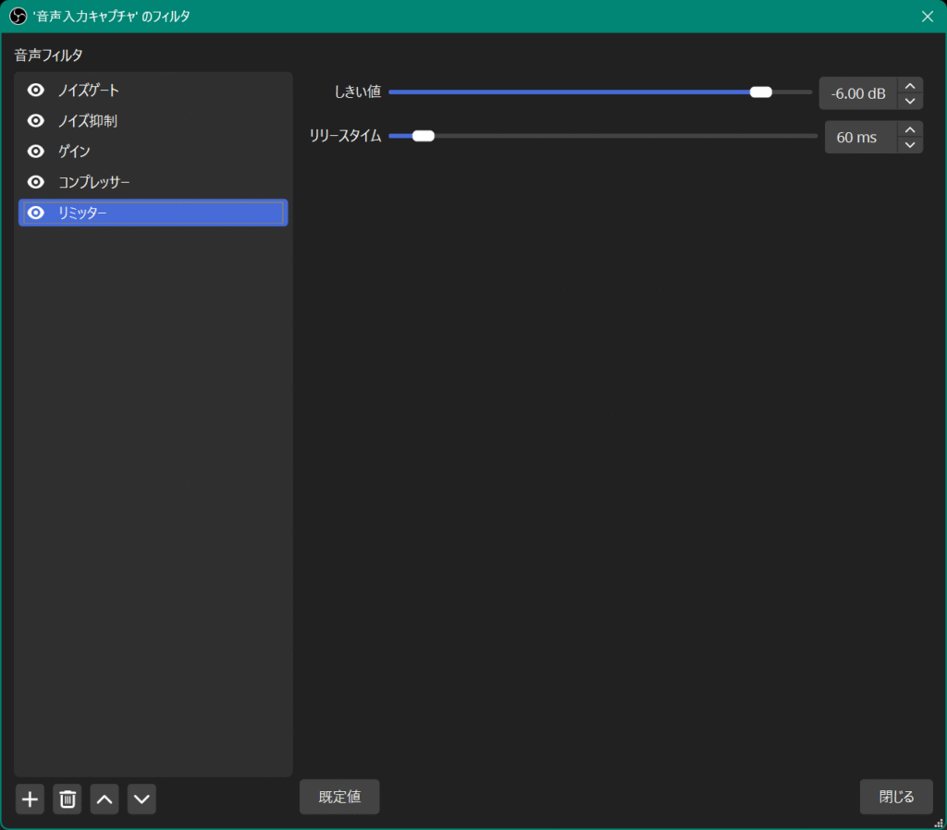Screen dimensions: 947x830
Task: Close the filter window
Action: click(927, 17)
